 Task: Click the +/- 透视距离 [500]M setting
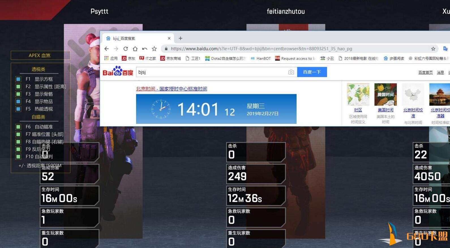coord(40,165)
